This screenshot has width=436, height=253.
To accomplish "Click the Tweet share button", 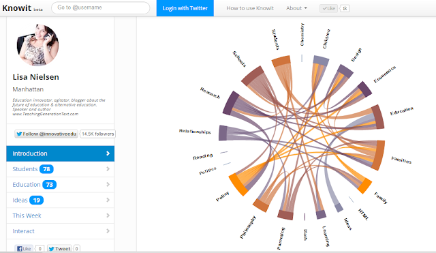I will pyautogui.click(x=59, y=248).
